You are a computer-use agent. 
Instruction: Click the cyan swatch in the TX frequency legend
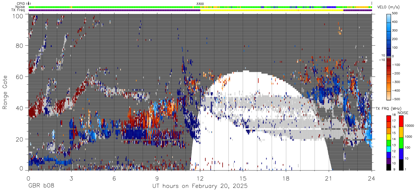(x=388, y=148)
